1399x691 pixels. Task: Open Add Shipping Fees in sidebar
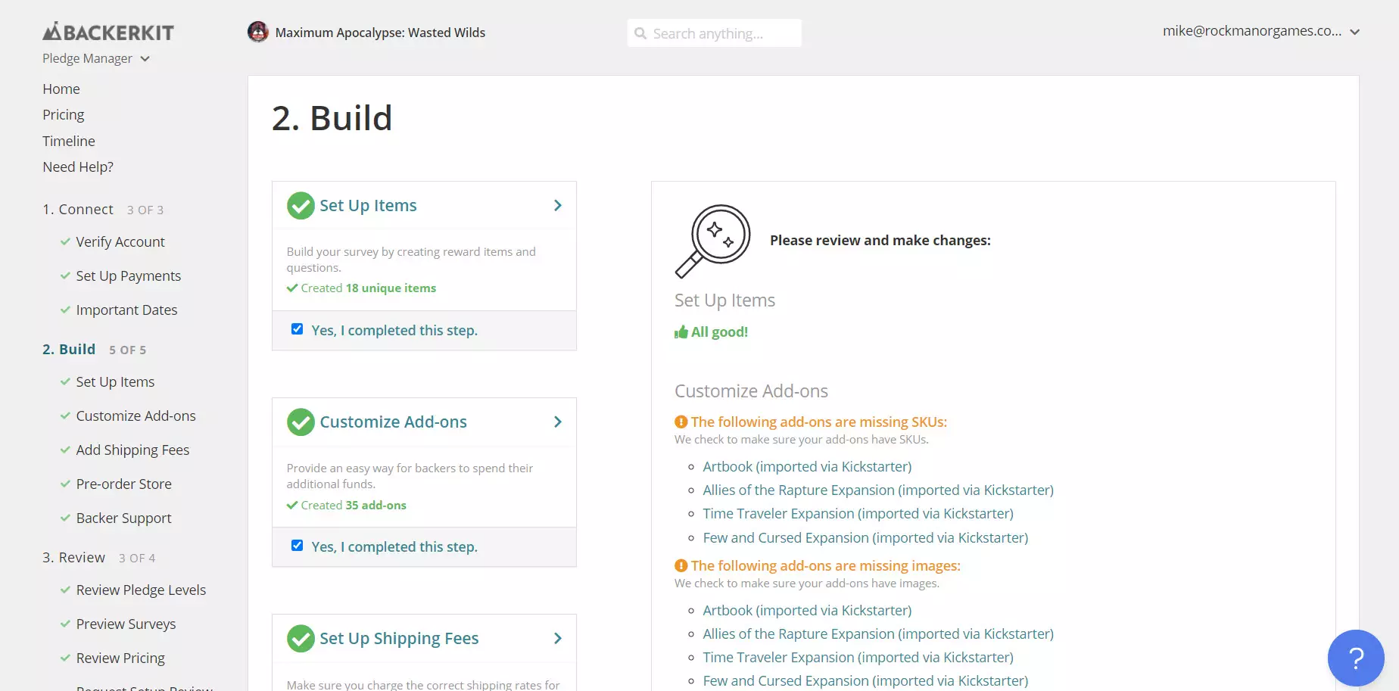[x=132, y=450]
